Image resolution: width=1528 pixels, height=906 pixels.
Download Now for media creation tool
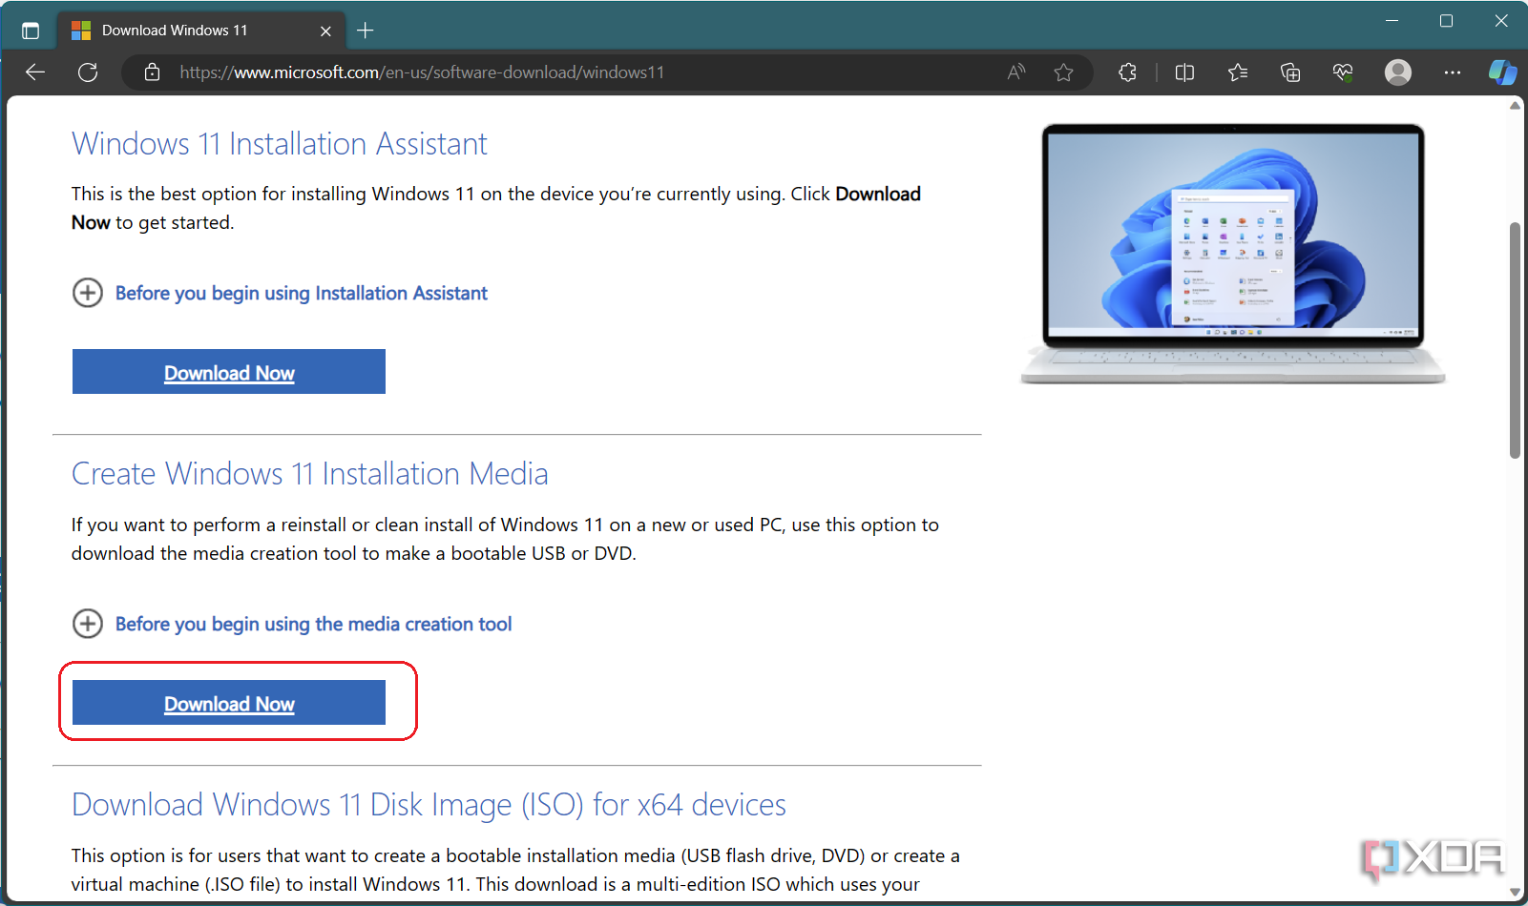[229, 703]
